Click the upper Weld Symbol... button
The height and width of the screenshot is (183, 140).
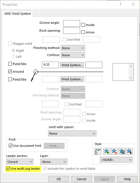[72, 65]
